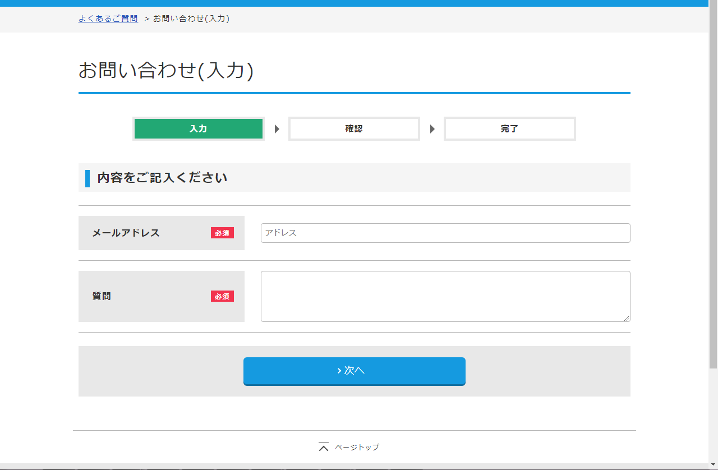Click the 必須 badge beside メールアドレス
The image size is (718, 470).
coord(222,233)
